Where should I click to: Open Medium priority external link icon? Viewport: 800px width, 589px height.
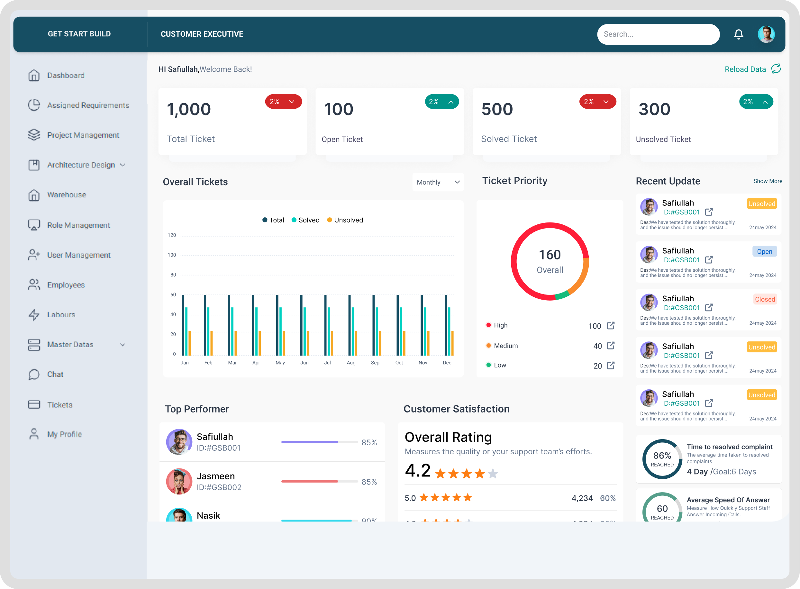(610, 346)
